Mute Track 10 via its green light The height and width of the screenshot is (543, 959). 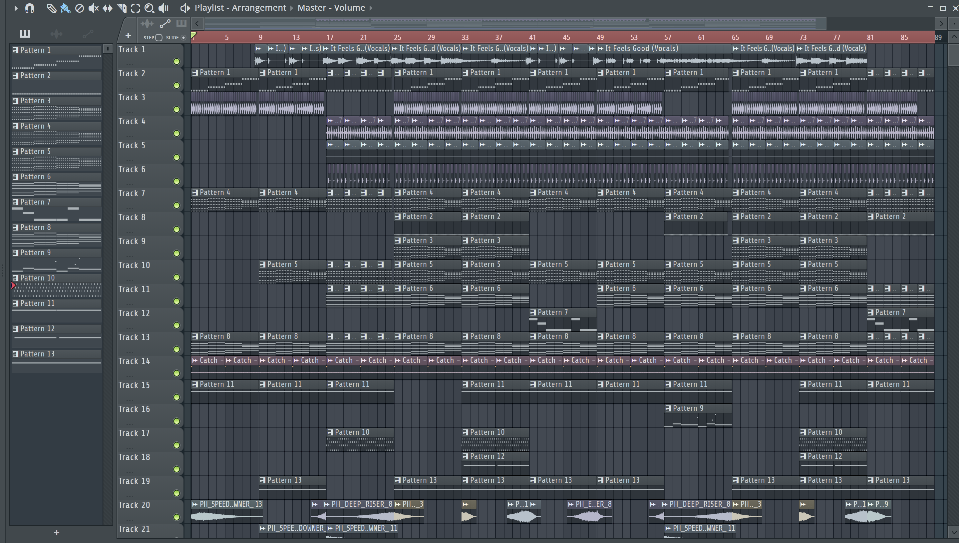(x=177, y=277)
